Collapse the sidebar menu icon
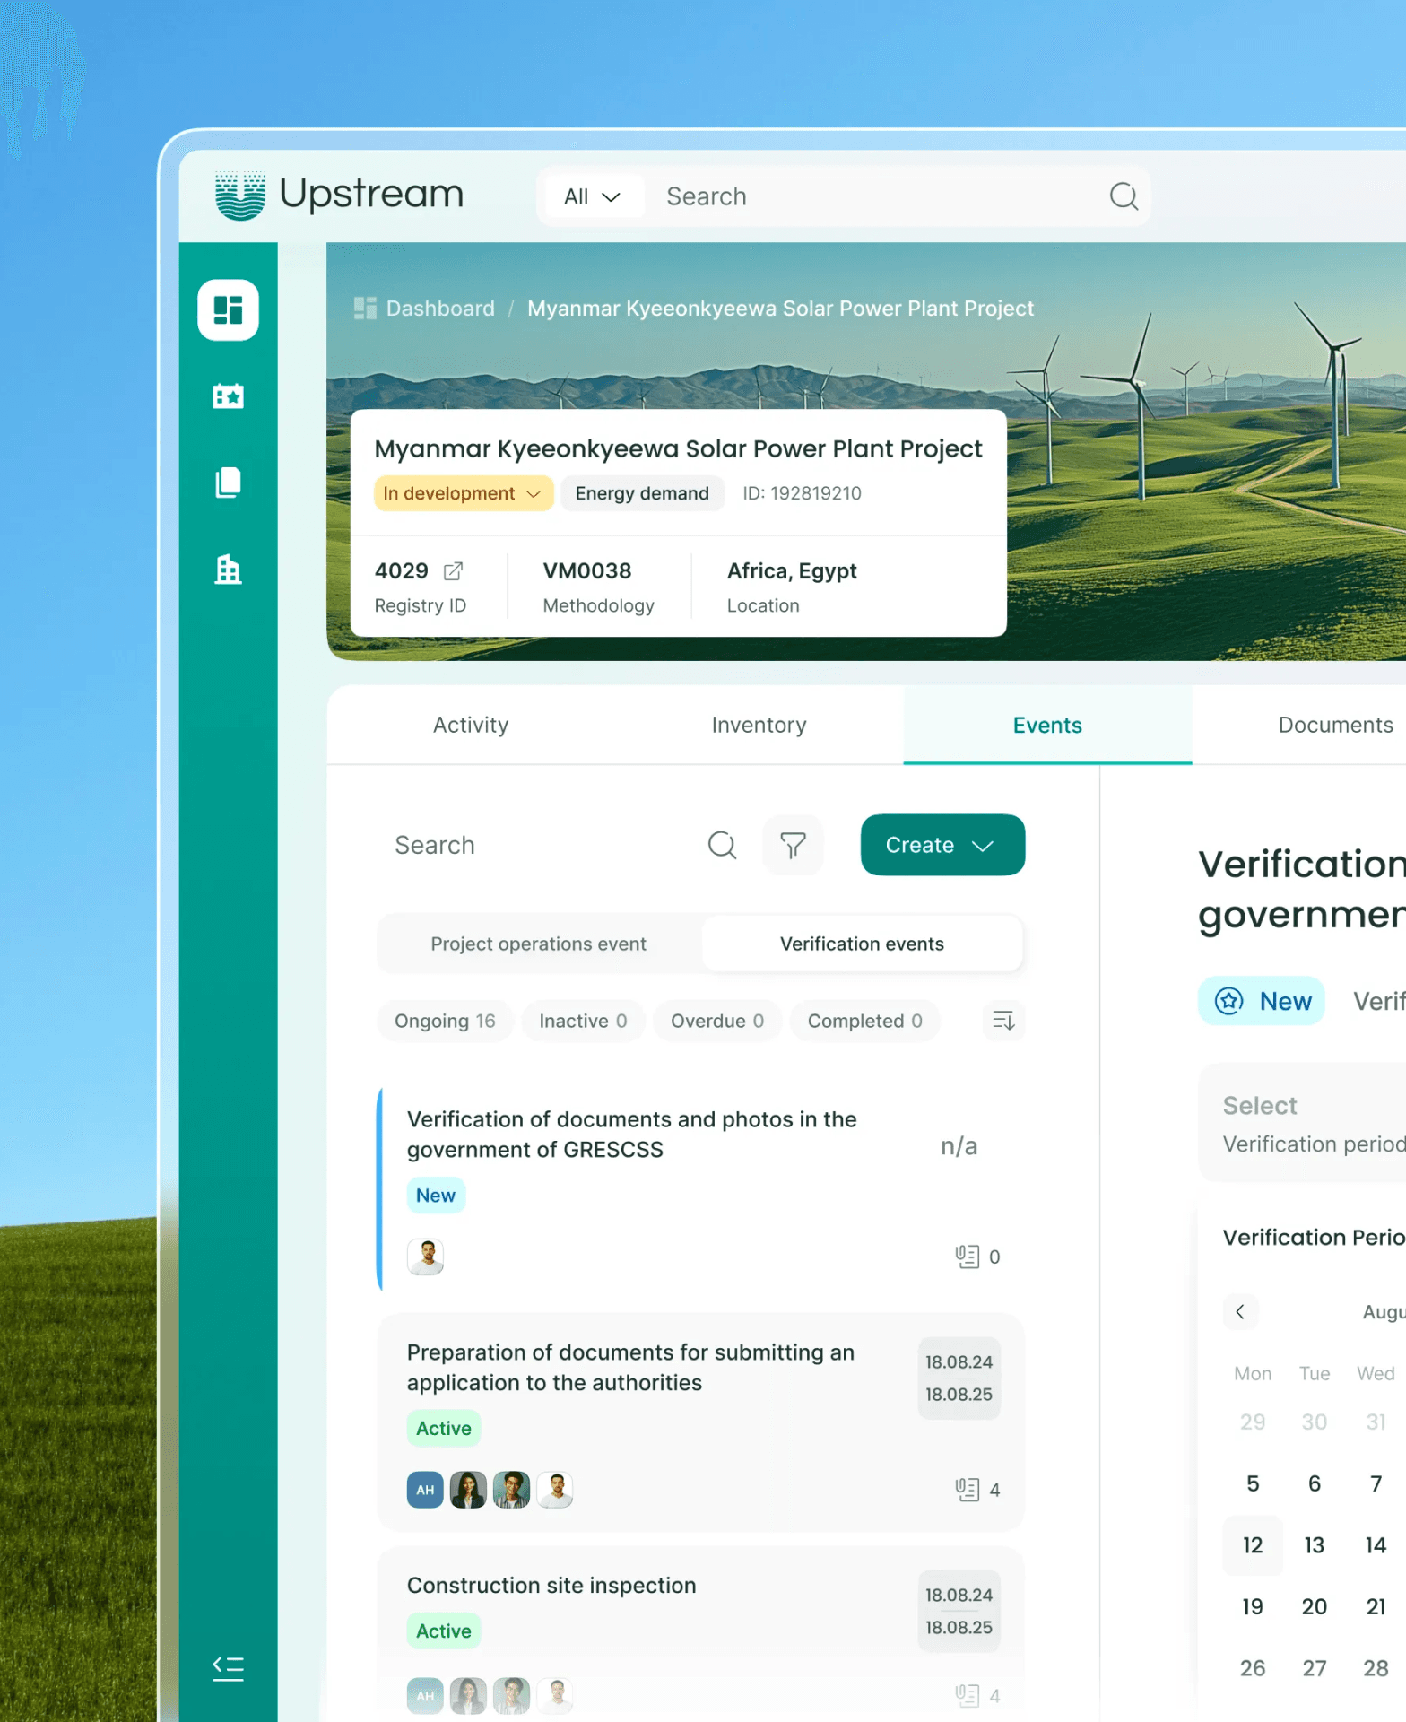Viewport: 1406px width, 1722px height. tap(228, 1668)
